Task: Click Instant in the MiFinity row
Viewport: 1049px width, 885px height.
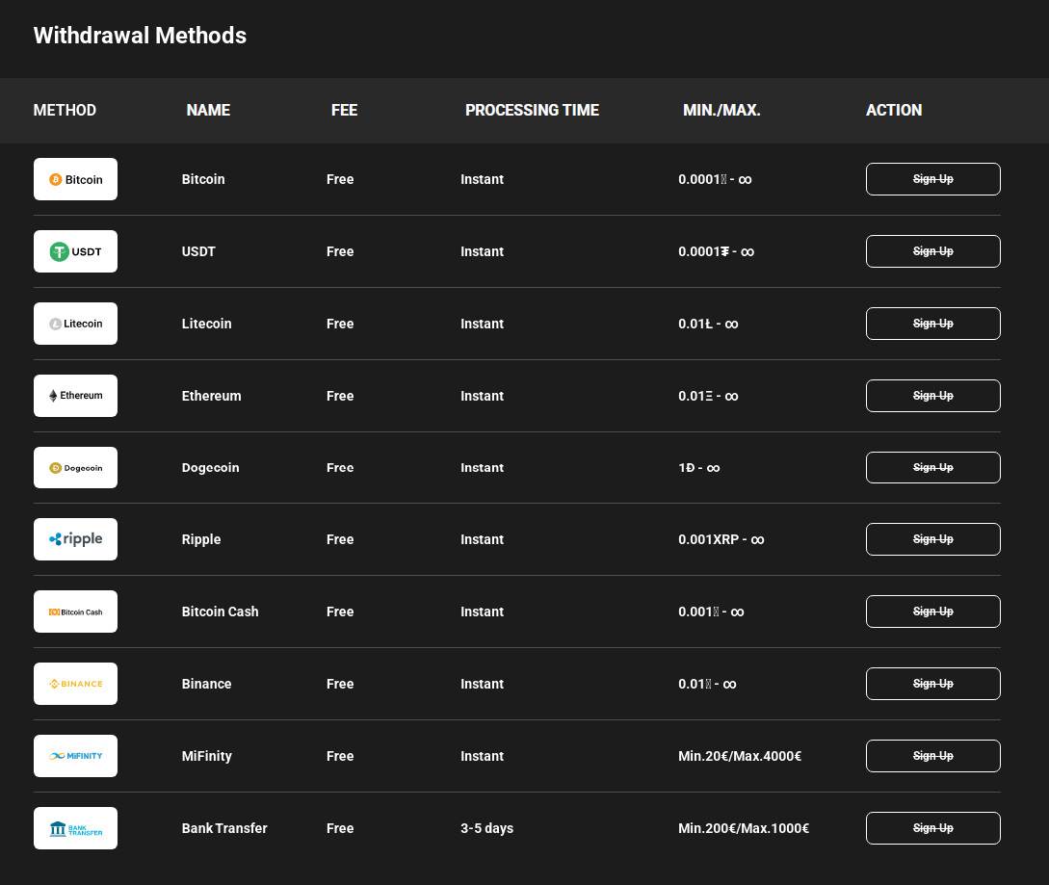Action: tap(482, 756)
